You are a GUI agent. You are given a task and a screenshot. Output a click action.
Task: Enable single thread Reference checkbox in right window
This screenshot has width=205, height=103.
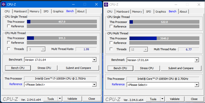tap(111, 27)
